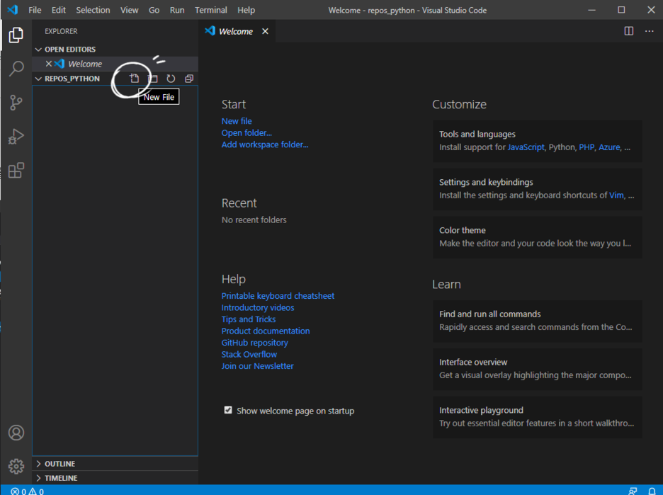
Task: Open the Find and run all commands card
Action: 537,321
